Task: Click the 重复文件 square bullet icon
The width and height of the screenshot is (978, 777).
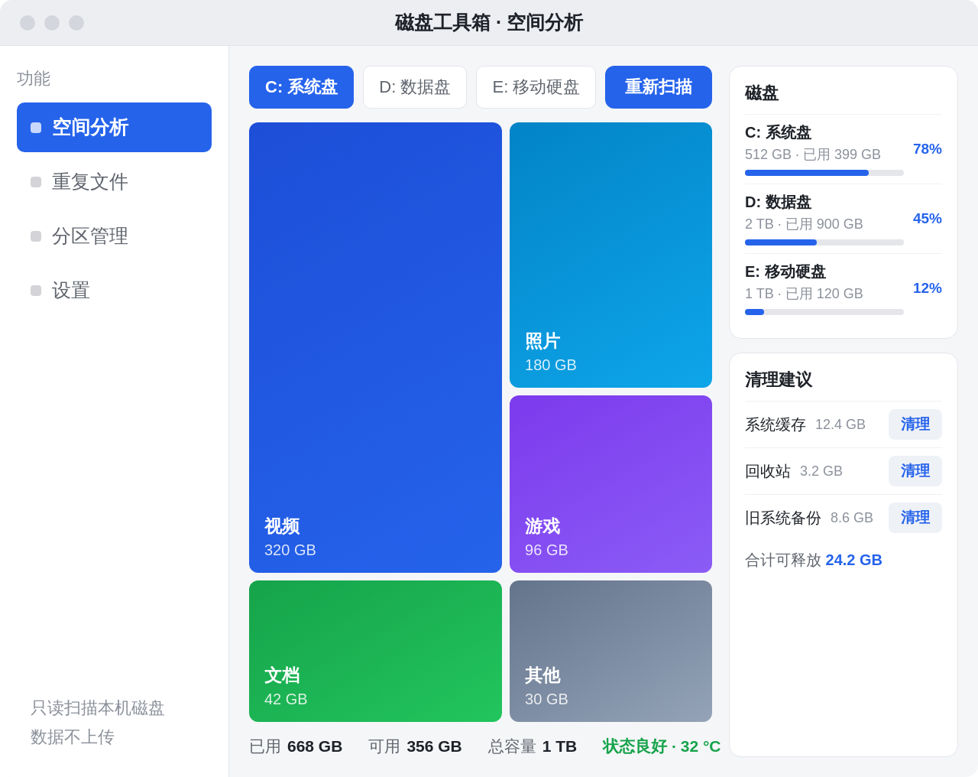Action: point(36,182)
